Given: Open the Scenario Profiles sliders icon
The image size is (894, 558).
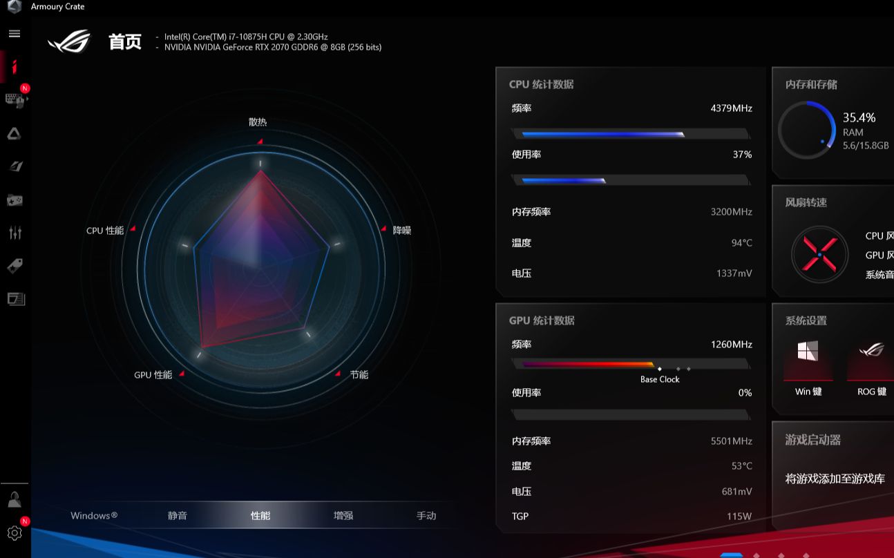Looking at the screenshot, I should 15,233.
